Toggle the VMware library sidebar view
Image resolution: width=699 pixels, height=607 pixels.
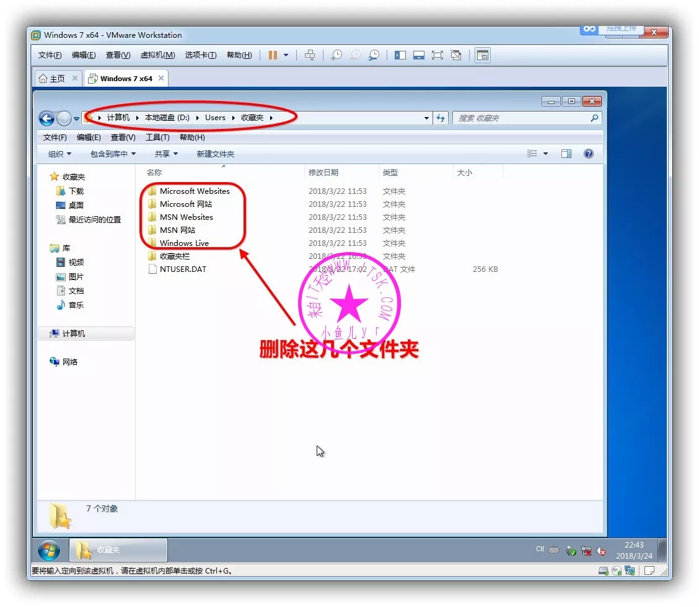click(400, 55)
